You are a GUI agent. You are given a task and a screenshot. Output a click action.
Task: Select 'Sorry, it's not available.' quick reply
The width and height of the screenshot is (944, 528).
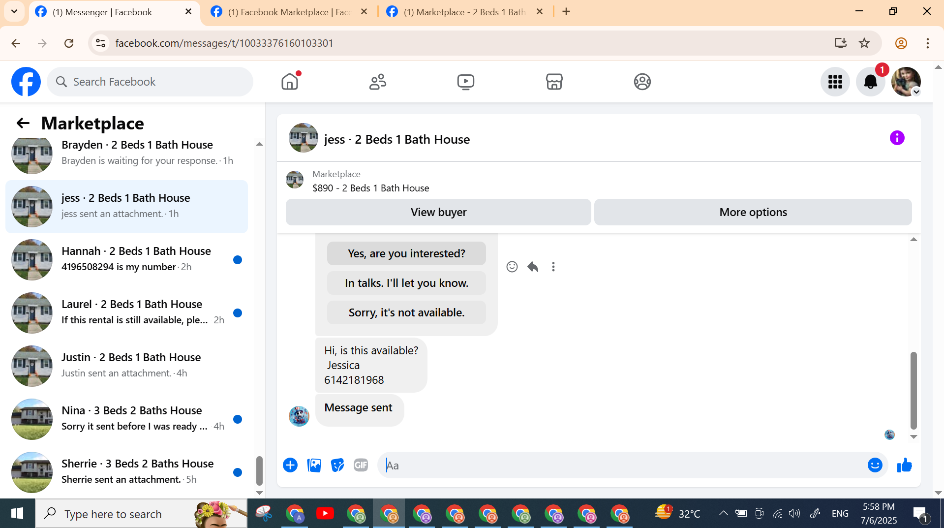[x=406, y=312]
